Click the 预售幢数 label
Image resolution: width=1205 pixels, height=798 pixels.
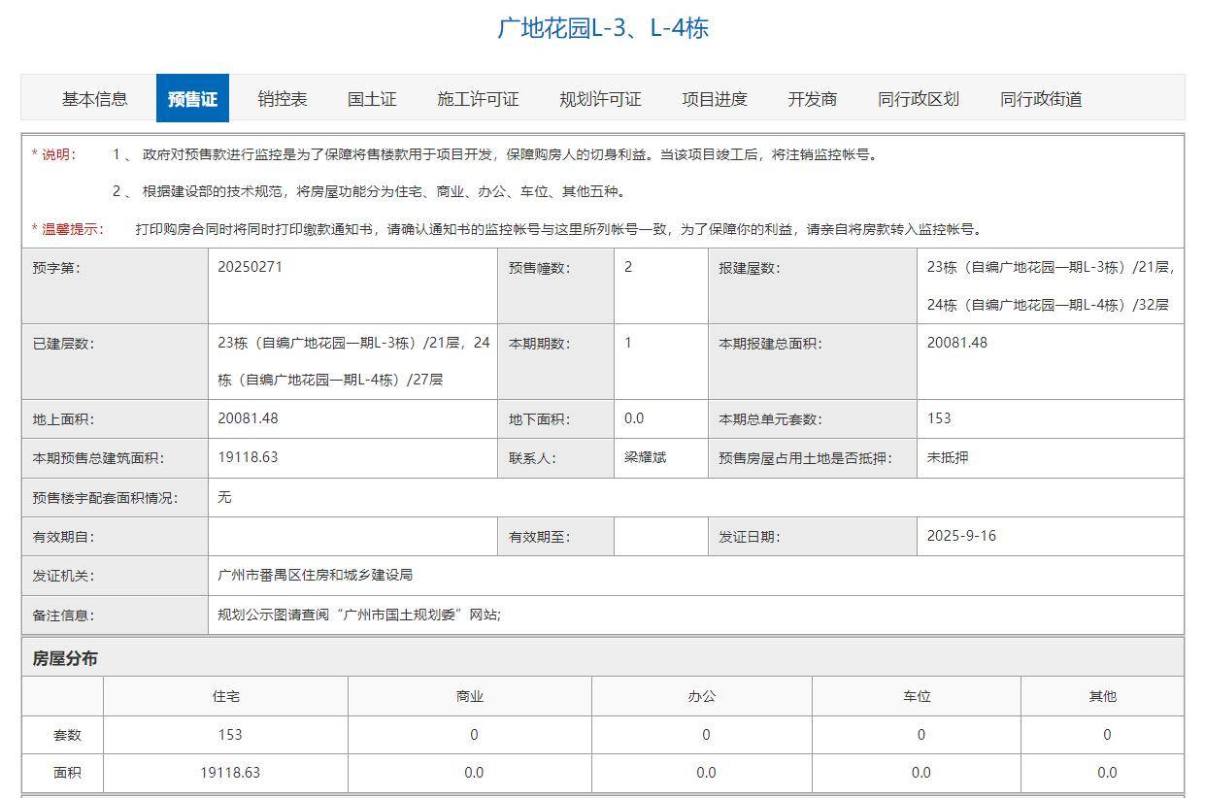[538, 268]
